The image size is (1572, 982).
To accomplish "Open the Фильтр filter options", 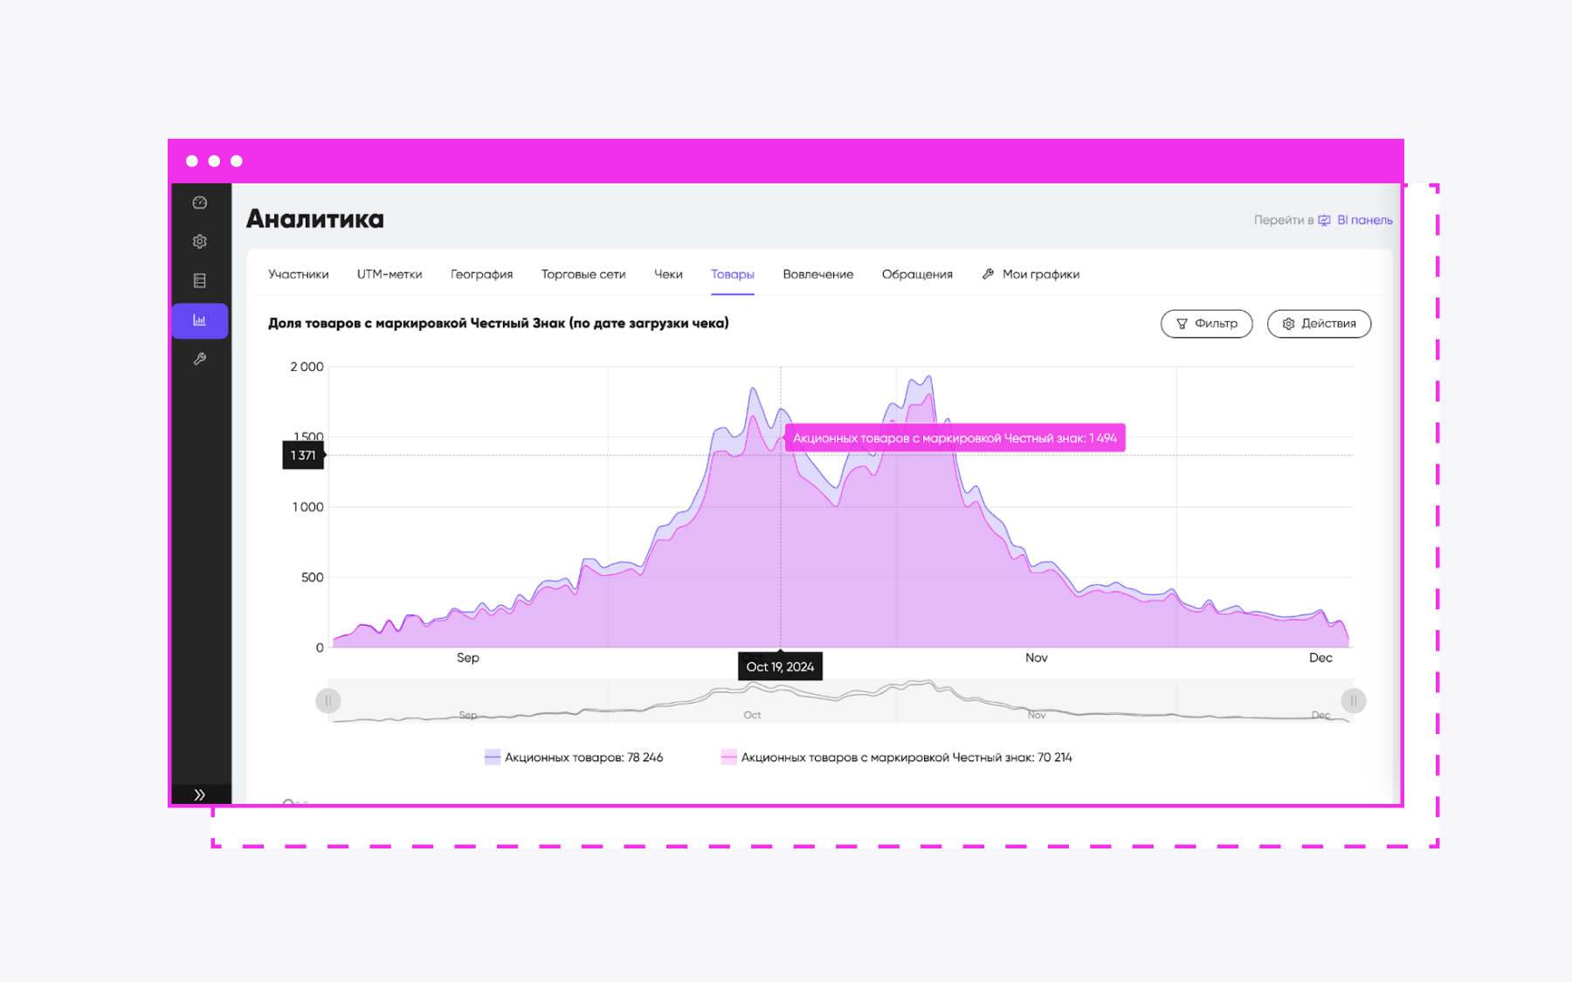I will pos(1206,324).
